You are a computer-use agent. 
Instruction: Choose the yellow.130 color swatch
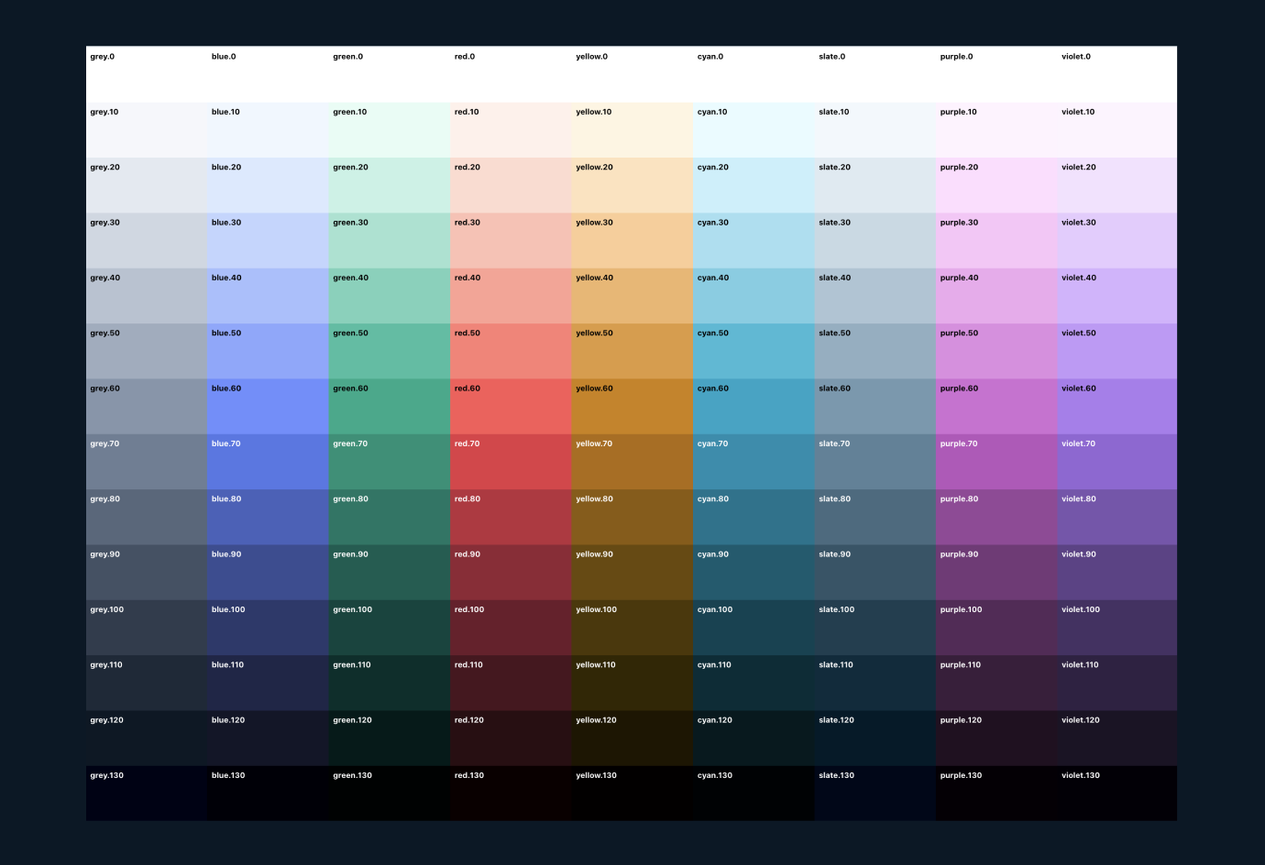[x=632, y=794]
